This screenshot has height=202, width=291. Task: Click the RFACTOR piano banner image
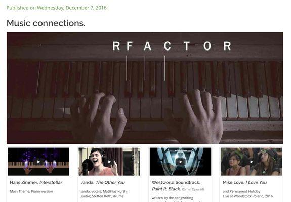pos(145,88)
